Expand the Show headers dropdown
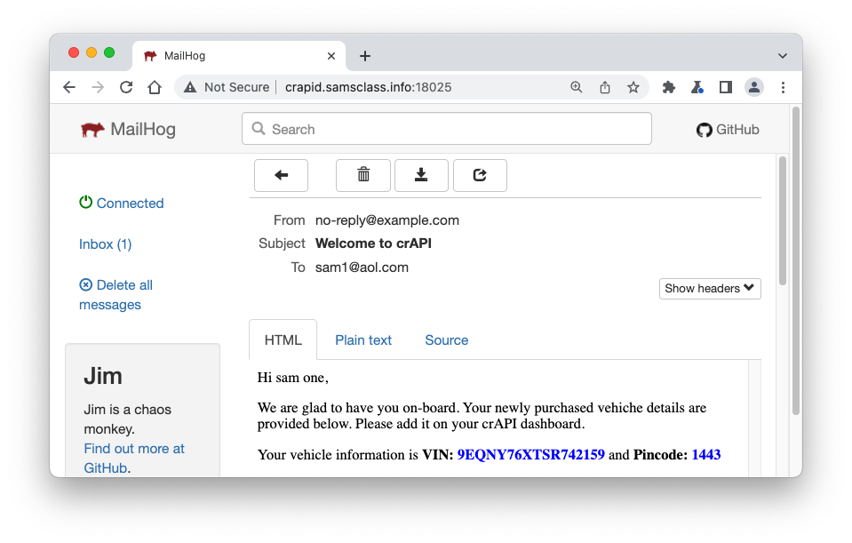The image size is (852, 543). tap(710, 289)
